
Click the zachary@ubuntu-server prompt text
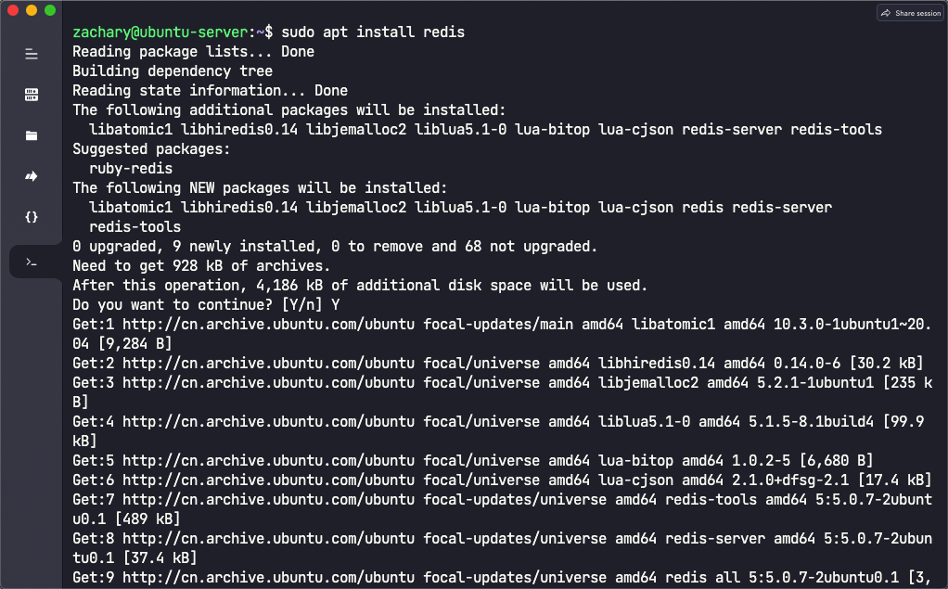click(160, 32)
